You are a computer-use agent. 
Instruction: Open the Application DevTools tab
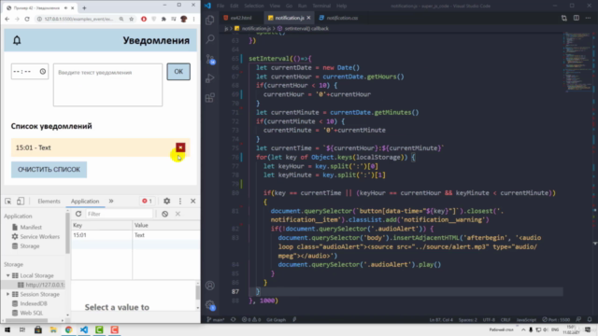(x=85, y=202)
